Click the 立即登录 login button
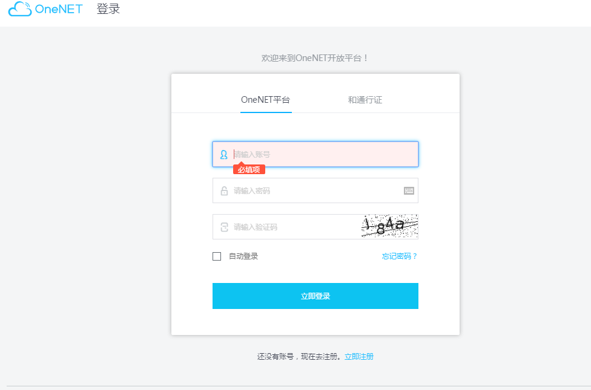Image resolution: width=591 pixels, height=390 pixels. click(315, 296)
